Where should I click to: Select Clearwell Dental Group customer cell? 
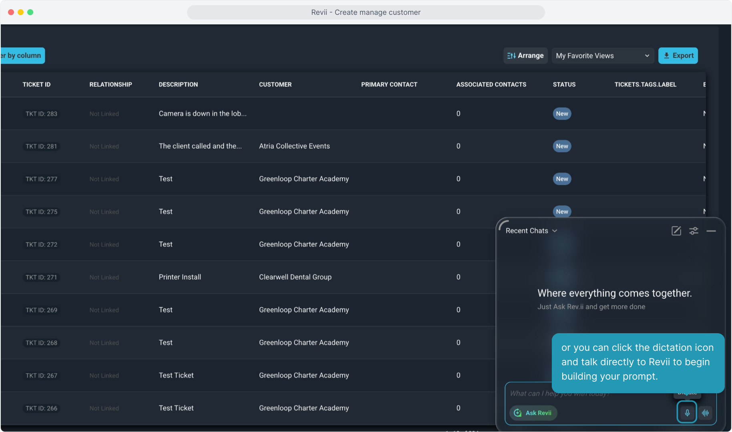tap(295, 277)
